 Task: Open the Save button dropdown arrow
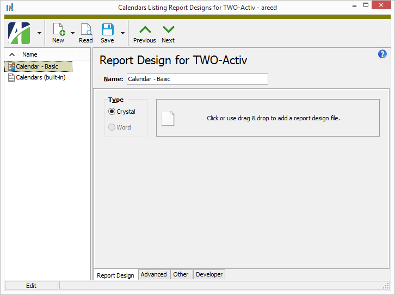click(122, 33)
